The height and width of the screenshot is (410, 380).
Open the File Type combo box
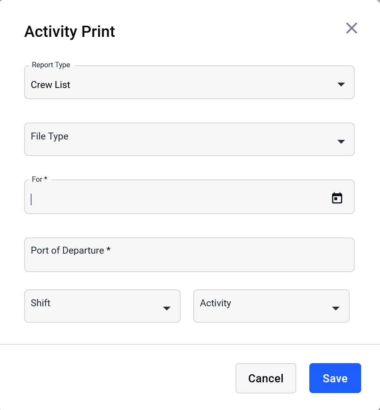(x=189, y=139)
